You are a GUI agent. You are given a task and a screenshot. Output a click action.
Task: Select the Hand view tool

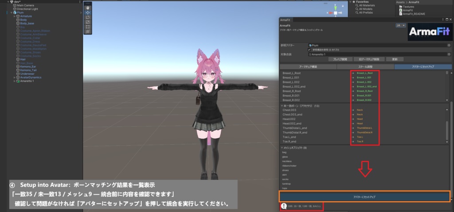(x=88, y=8)
